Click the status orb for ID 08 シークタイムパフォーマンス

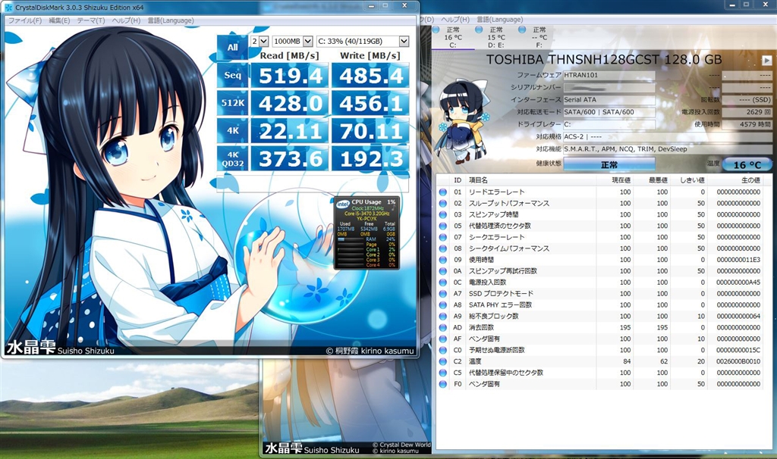tap(443, 248)
